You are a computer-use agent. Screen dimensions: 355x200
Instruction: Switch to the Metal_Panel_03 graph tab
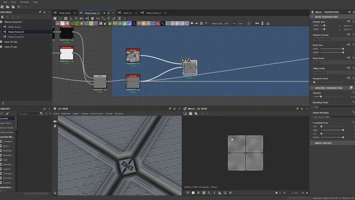pos(154,13)
